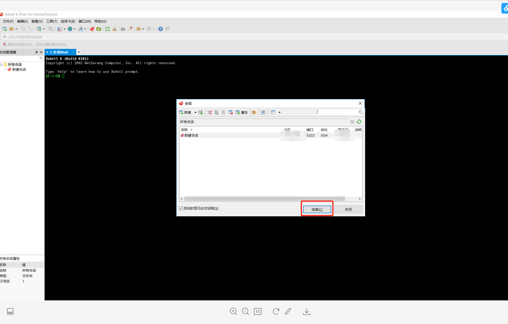Click the font letter A icon in main toolbar
Image resolution: width=508 pixels, height=324 pixels.
pyautogui.click(x=80, y=29)
